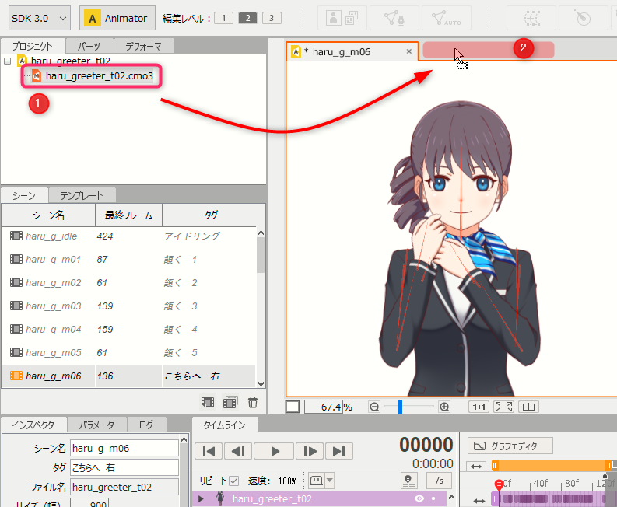Select edit level 2
The image size is (617, 507).
point(247,18)
